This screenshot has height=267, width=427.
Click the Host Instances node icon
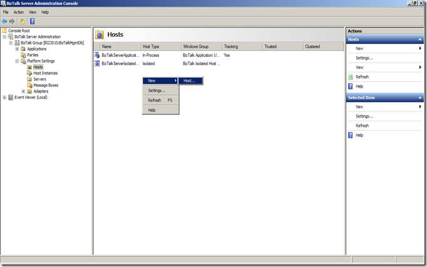click(x=29, y=73)
